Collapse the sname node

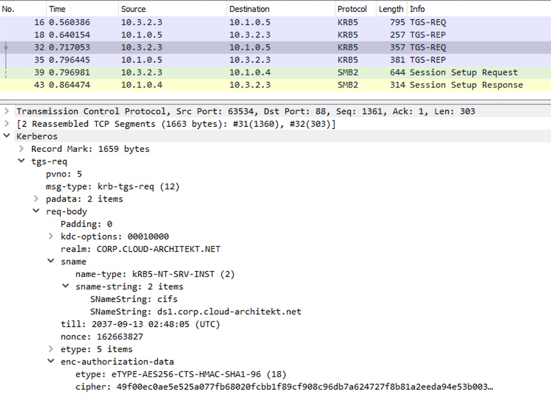click(x=51, y=261)
